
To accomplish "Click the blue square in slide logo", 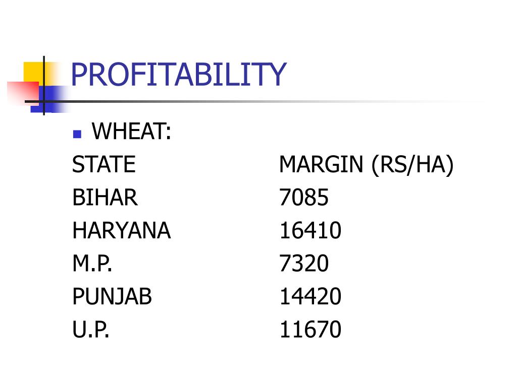I will [49, 99].
